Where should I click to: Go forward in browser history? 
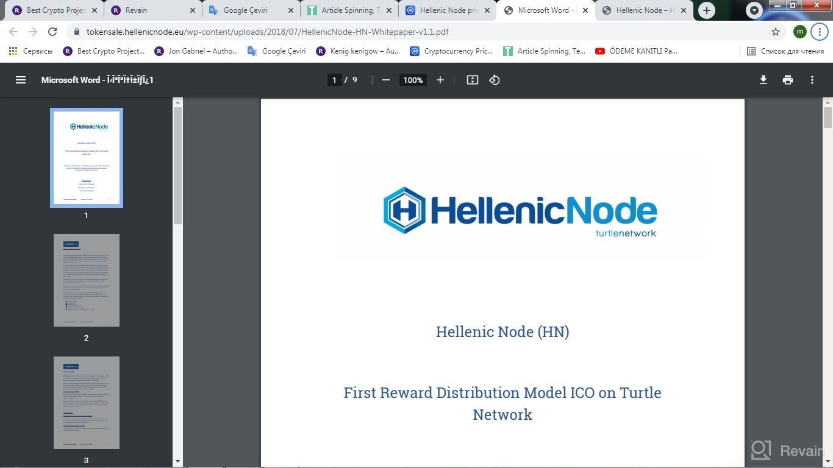click(33, 32)
